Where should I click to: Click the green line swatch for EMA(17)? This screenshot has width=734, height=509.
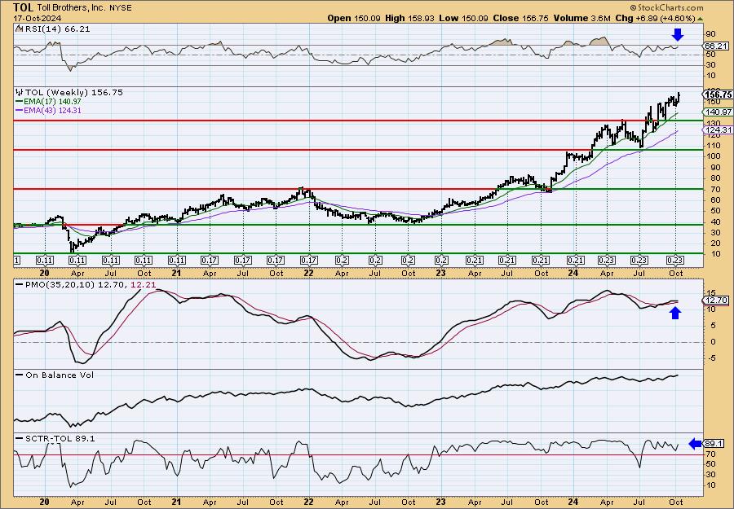tap(19, 102)
